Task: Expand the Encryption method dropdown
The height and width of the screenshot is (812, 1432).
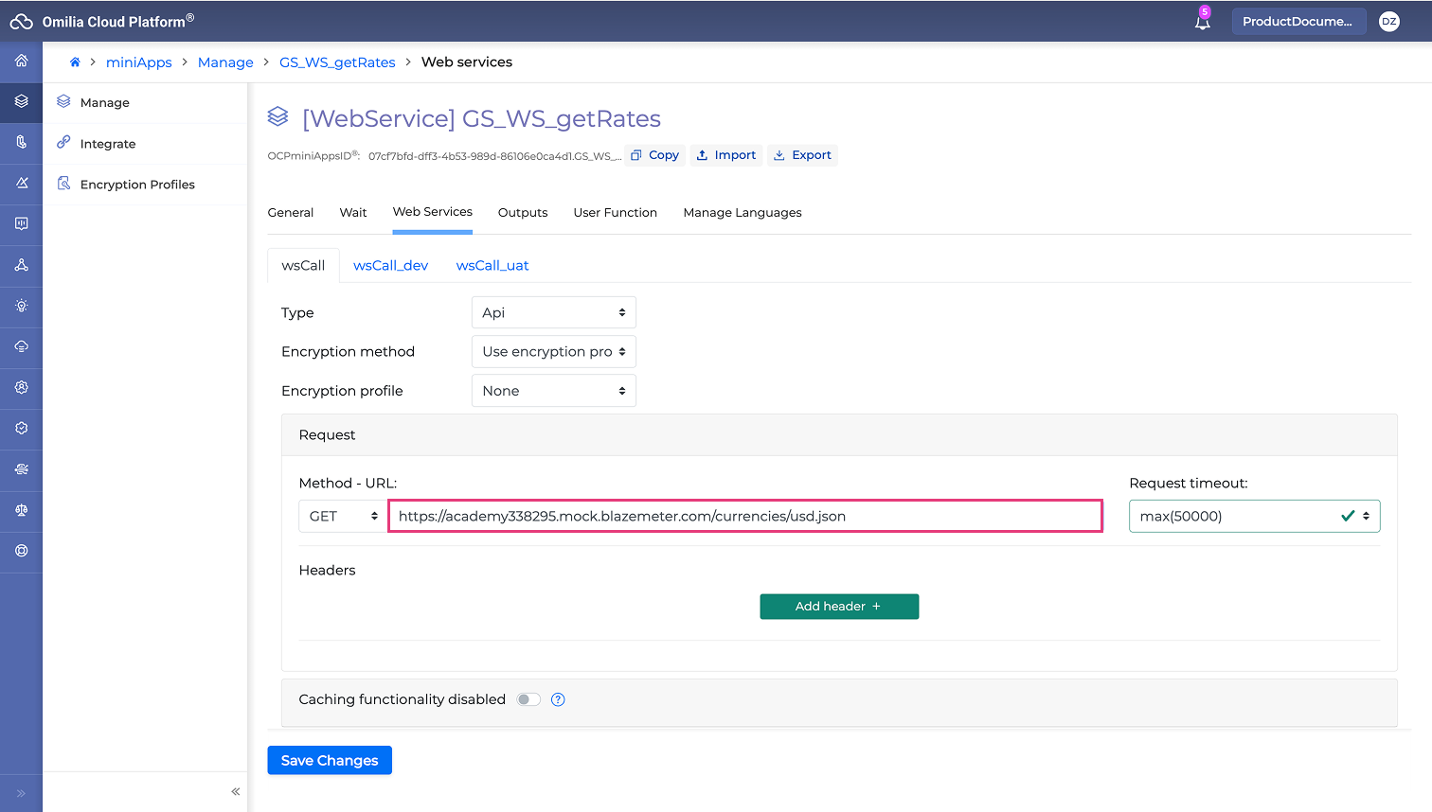Action: 553,351
